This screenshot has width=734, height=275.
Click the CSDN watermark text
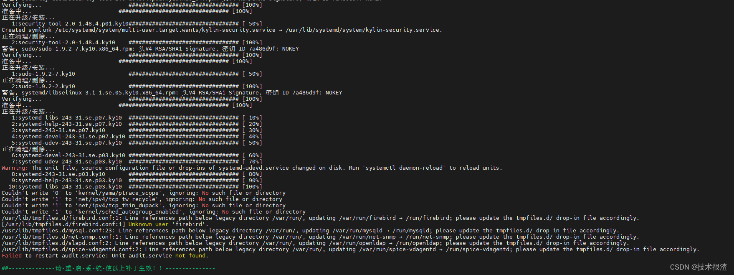click(699, 267)
